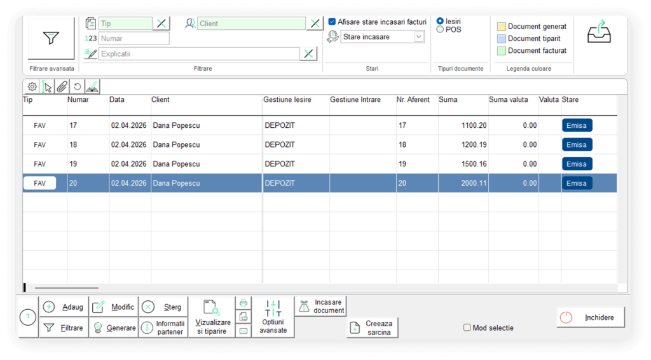Image resolution: width=651 pixels, height=360 pixels.
Task: Click the sum 1500.16 cell
Action: 463,164
